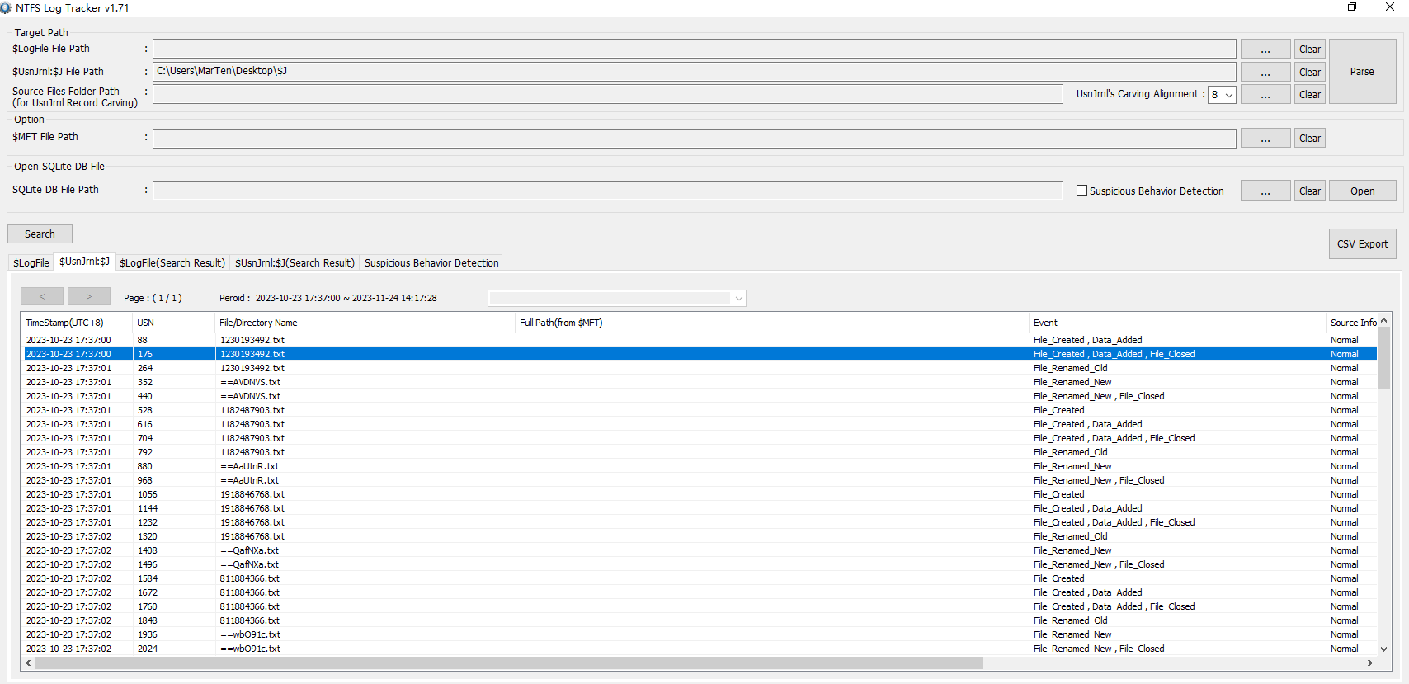
Task: Sort by Event column header
Action: pyautogui.click(x=1177, y=323)
